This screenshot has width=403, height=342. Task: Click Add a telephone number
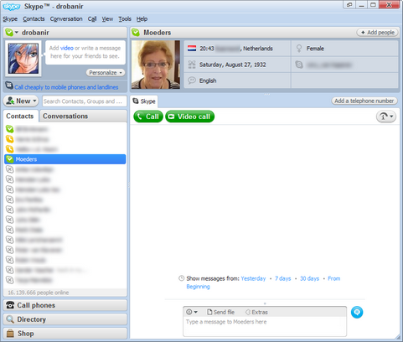pos(364,101)
